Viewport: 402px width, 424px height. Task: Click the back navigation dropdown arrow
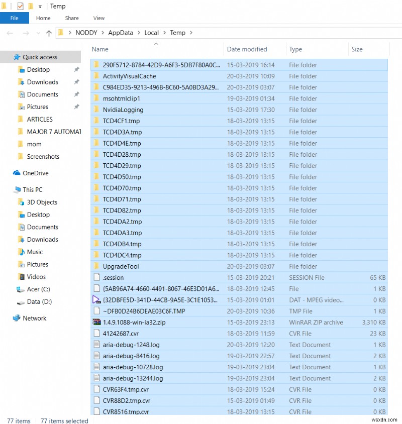[38, 32]
